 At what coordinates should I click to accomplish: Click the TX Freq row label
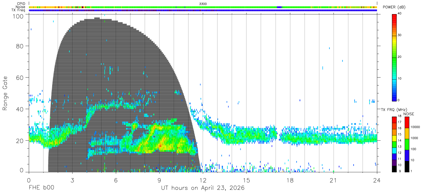point(19,10)
